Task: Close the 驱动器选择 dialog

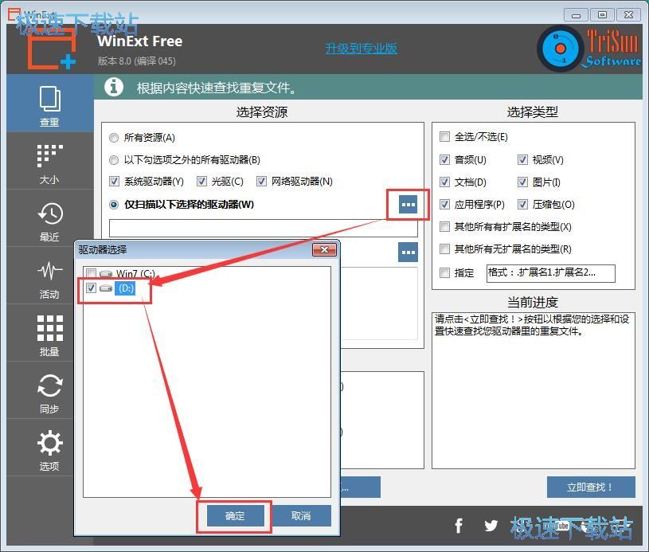Action: click(325, 249)
